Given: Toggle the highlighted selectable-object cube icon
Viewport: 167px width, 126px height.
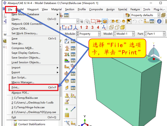Looking at the screenshot, I should tap(105, 21).
